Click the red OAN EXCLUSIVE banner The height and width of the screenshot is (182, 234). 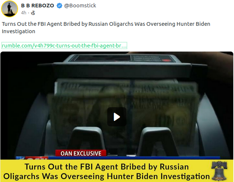point(81,153)
